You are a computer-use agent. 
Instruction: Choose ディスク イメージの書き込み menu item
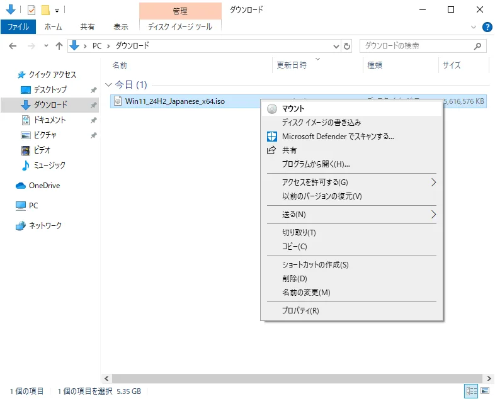coord(351,122)
